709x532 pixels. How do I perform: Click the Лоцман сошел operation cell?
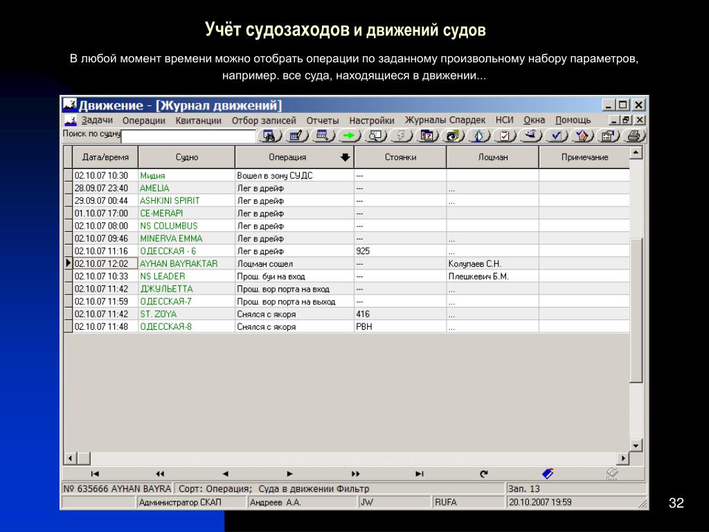point(294,264)
